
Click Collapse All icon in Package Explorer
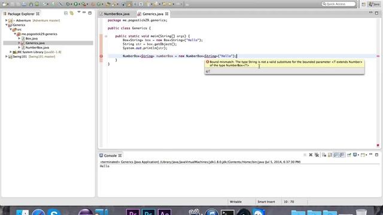pyautogui.click(x=66, y=13)
